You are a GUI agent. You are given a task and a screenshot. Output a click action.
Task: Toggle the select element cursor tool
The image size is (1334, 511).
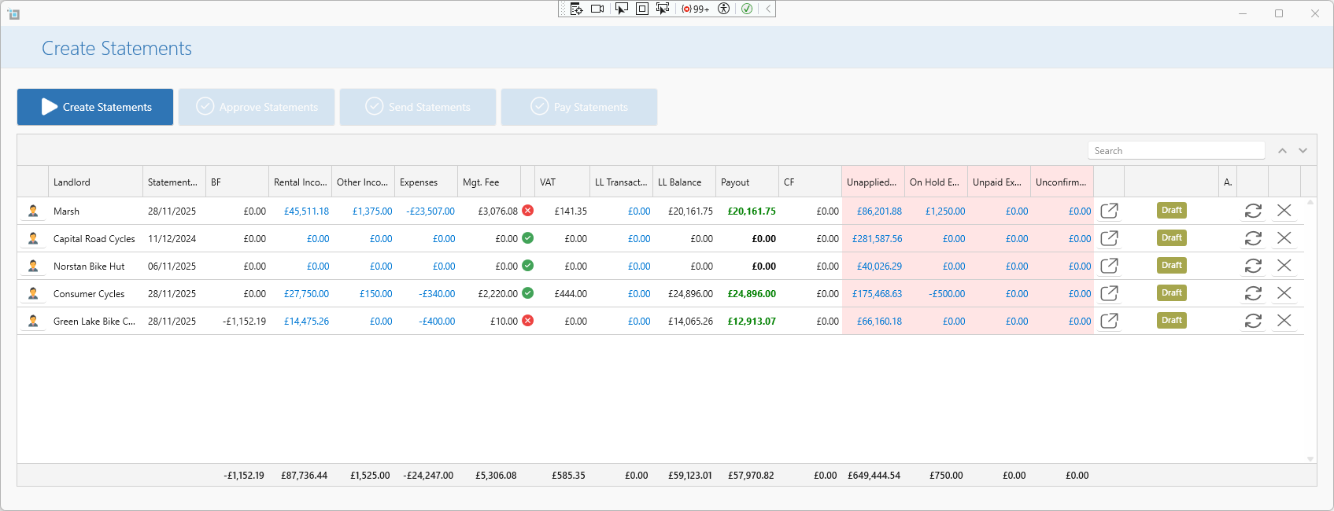coord(621,9)
